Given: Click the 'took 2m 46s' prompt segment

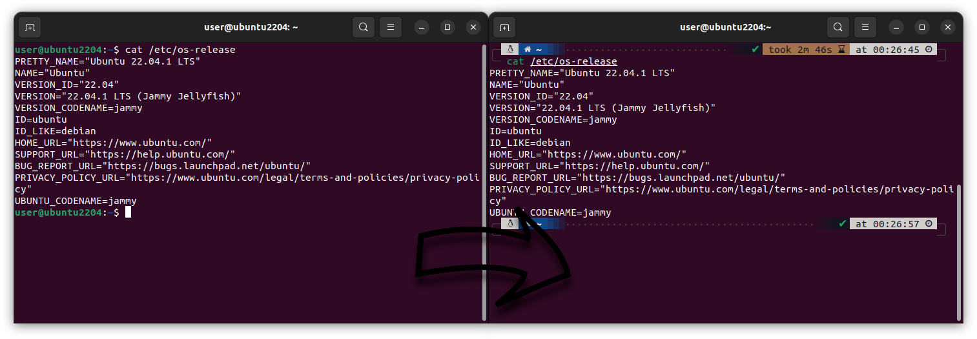Looking at the screenshot, I should pyautogui.click(x=806, y=50).
